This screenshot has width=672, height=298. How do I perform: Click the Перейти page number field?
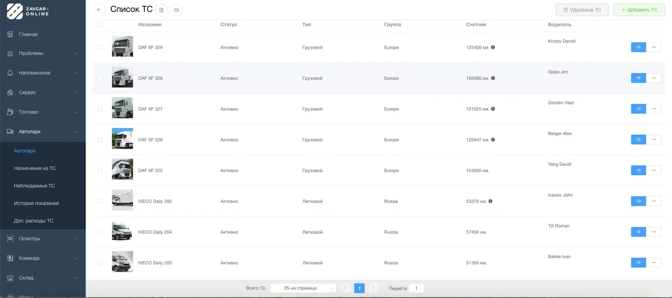[416, 288]
